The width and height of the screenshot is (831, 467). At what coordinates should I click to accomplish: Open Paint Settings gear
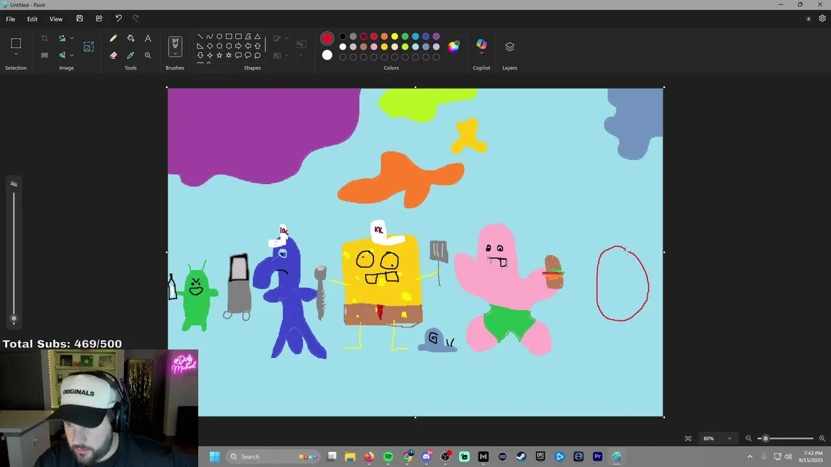click(x=823, y=19)
